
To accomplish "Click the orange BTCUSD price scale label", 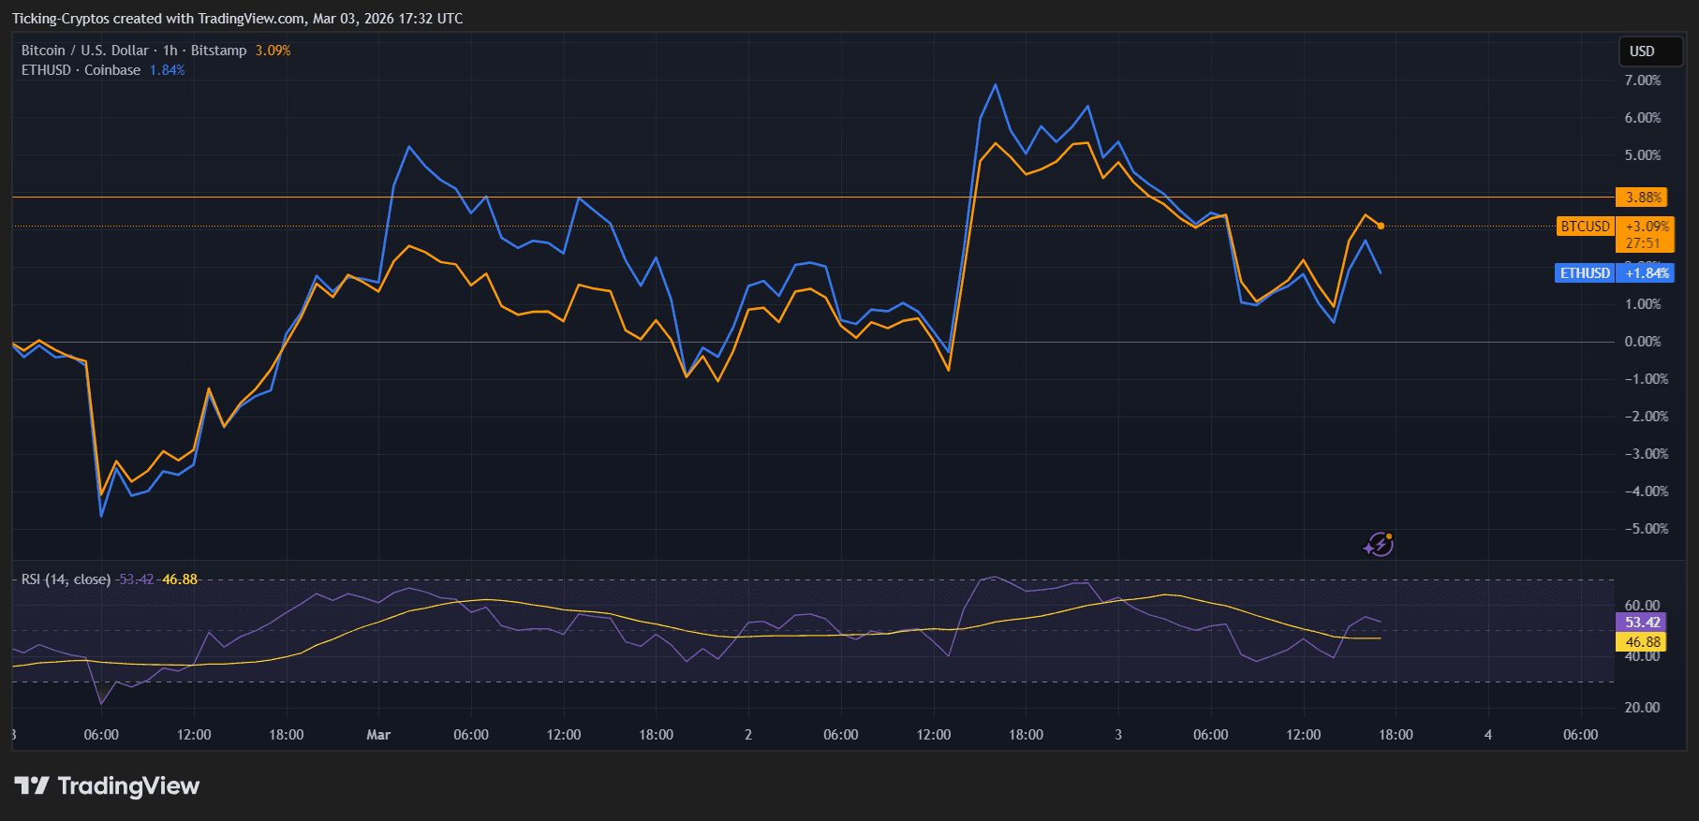I will 1585,227.
